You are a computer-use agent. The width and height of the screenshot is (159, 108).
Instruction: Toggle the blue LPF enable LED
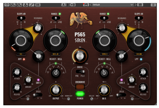pyautogui.click(x=141, y=59)
